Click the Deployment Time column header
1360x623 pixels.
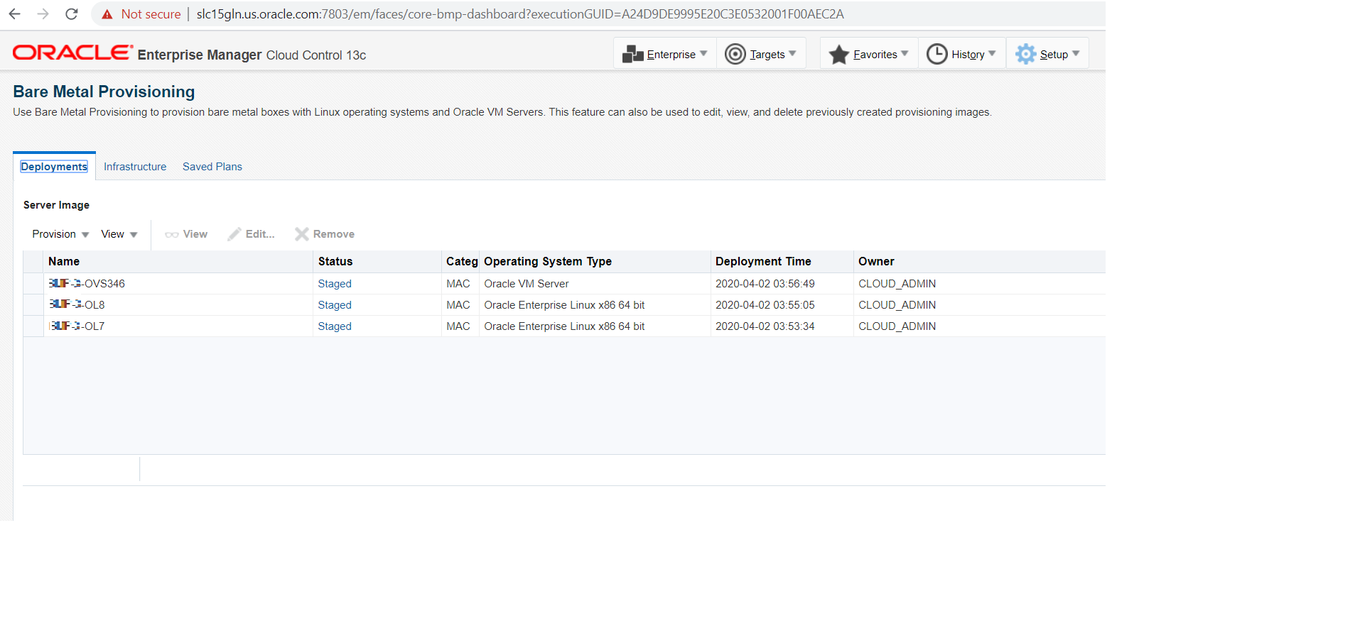[x=782, y=262]
